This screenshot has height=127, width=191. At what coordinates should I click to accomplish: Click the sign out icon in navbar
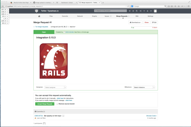[x=151, y=11]
